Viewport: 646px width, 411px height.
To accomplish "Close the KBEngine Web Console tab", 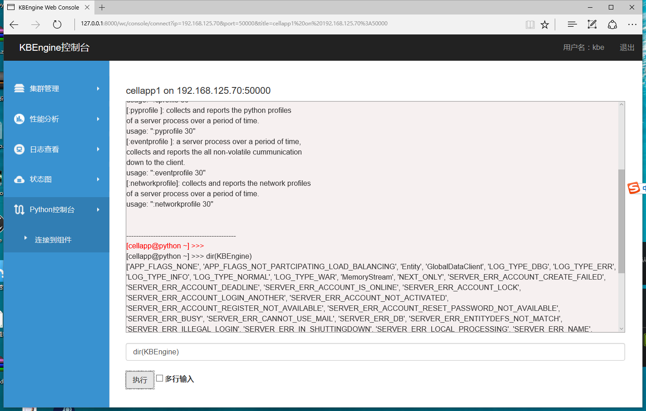I will point(87,7).
